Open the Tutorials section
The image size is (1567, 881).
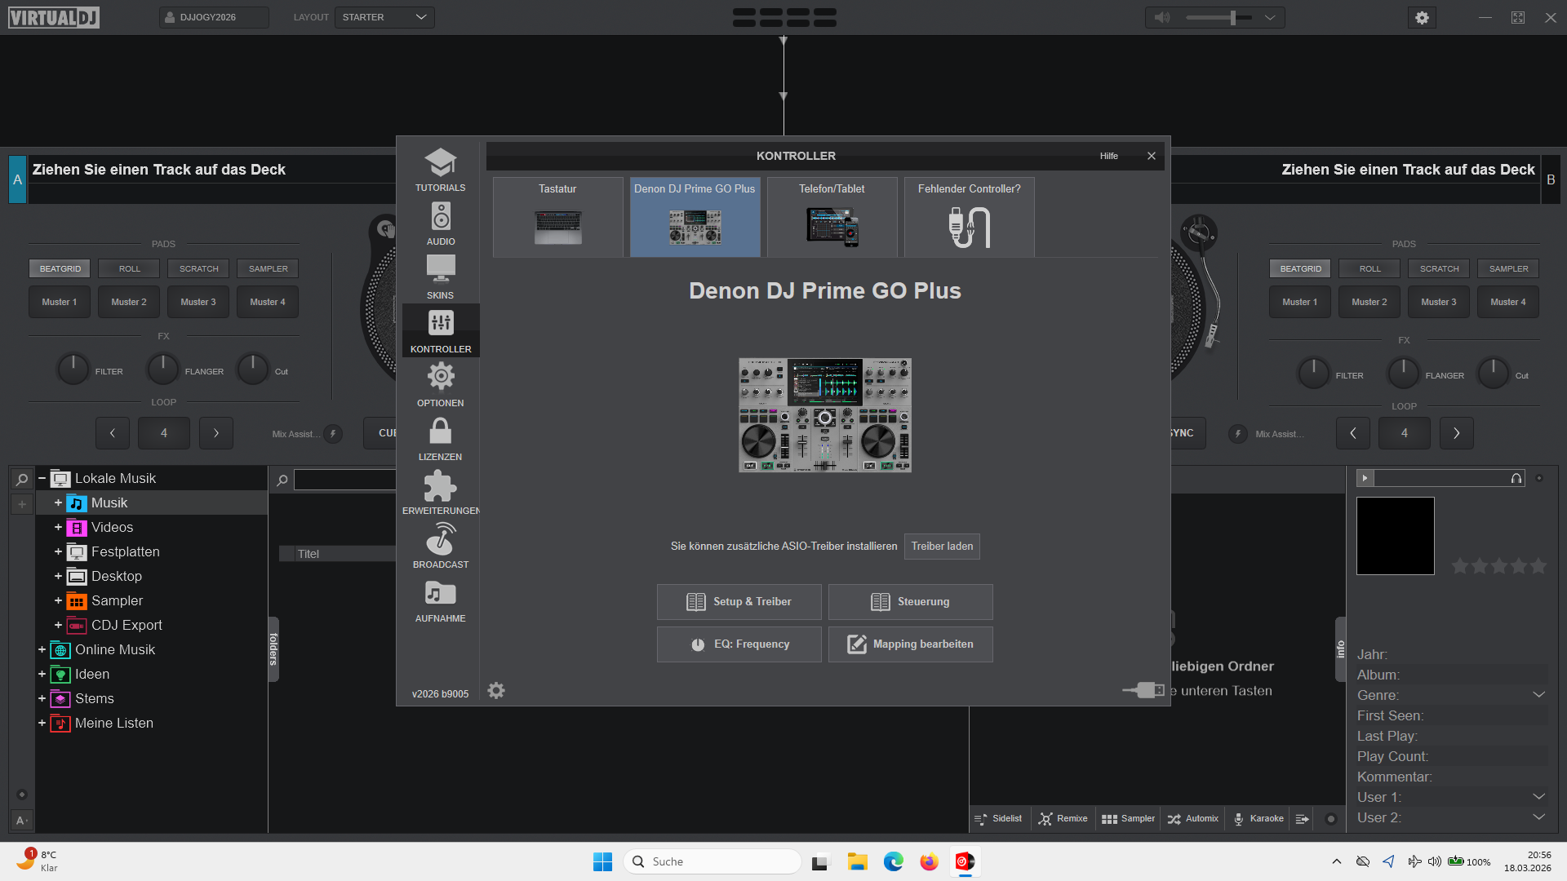point(441,170)
